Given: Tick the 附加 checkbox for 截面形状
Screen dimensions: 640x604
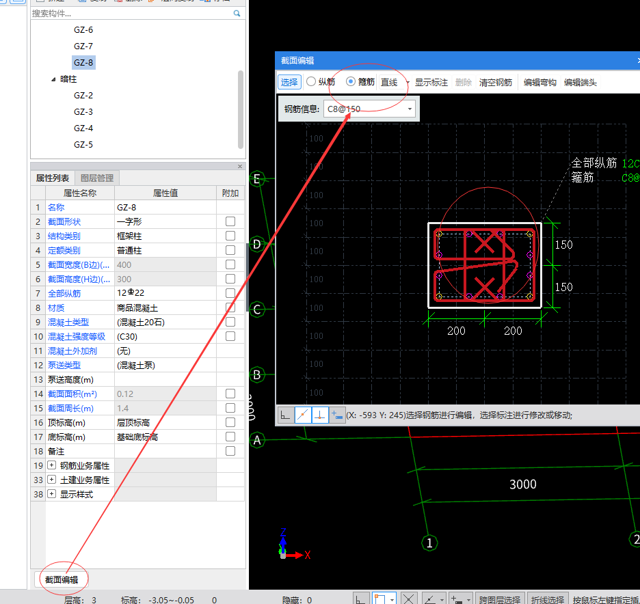Looking at the screenshot, I should click(230, 221).
